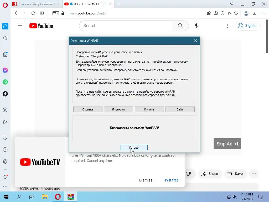Select the 76ERS at CELTICS tab
This screenshot has width=269, height=202.
click(88, 4)
